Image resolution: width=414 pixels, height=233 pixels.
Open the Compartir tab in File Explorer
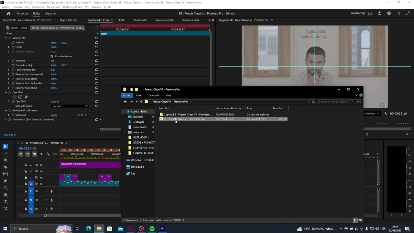click(x=154, y=95)
